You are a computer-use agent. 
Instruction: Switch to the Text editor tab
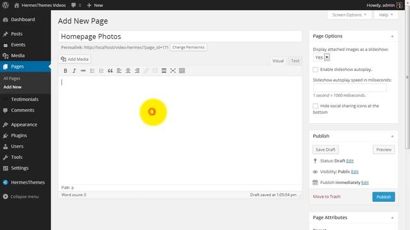pos(295,61)
